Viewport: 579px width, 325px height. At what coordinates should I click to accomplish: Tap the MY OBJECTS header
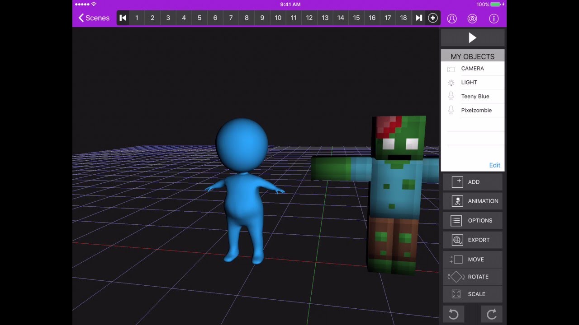pyautogui.click(x=473, y=56)
